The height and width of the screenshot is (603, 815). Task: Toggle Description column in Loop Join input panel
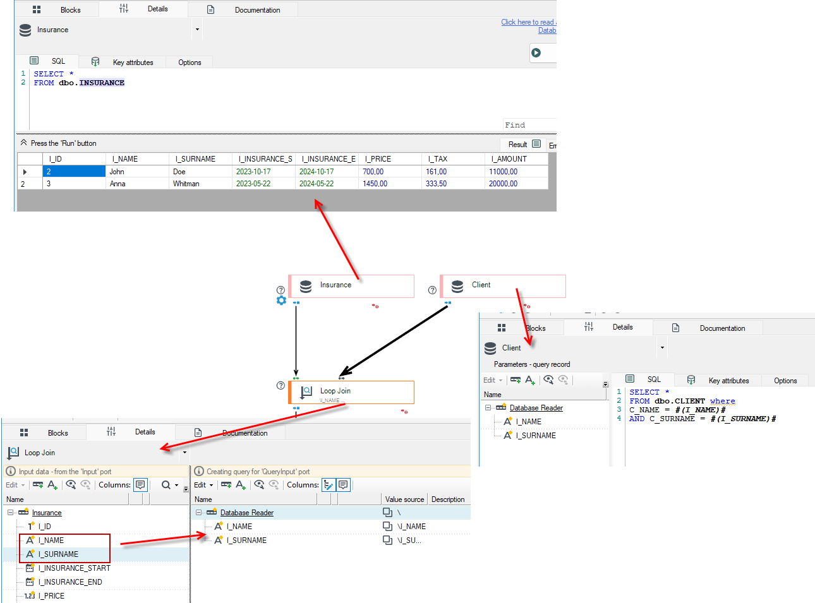click(140, 485)
